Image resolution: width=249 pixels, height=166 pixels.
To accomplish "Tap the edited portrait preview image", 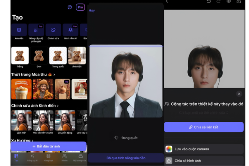I will tap(204, 49).
